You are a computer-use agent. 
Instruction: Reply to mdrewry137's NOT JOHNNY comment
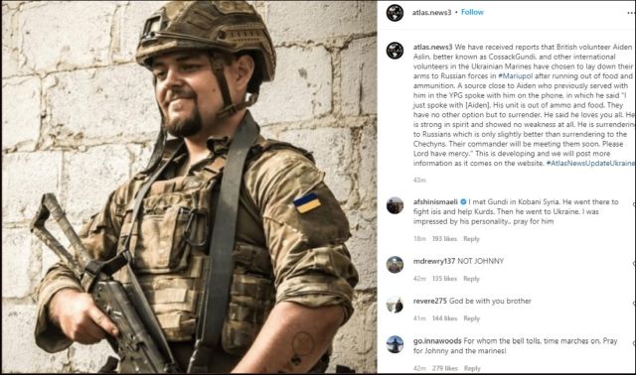pos(471,279)
